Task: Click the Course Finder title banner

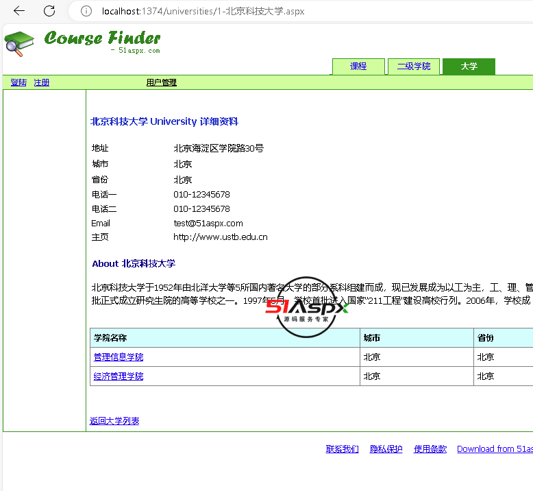Action: point(102,42)
